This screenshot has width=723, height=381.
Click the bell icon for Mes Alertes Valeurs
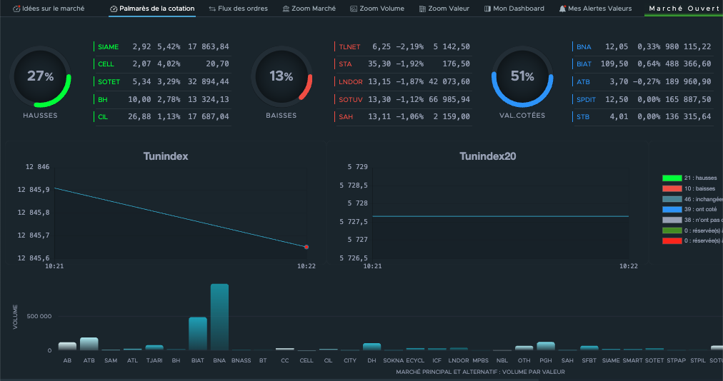(562, 9)
